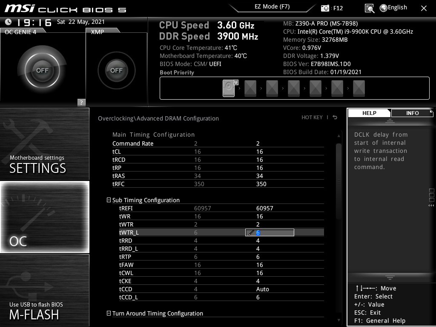The height and width of the screenshot is (327, 436).
Task: Select the tWR timing row
Action: click(221, 216)
